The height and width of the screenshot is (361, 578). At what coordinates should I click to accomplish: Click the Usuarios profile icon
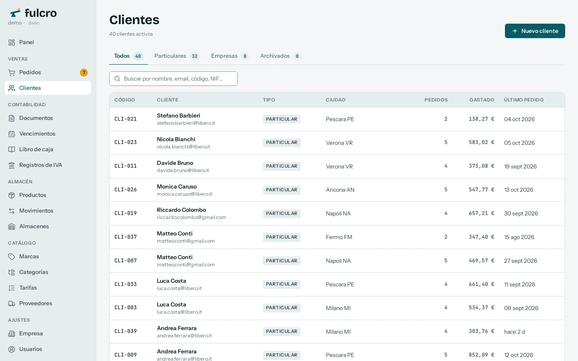(x=12, y=349)
